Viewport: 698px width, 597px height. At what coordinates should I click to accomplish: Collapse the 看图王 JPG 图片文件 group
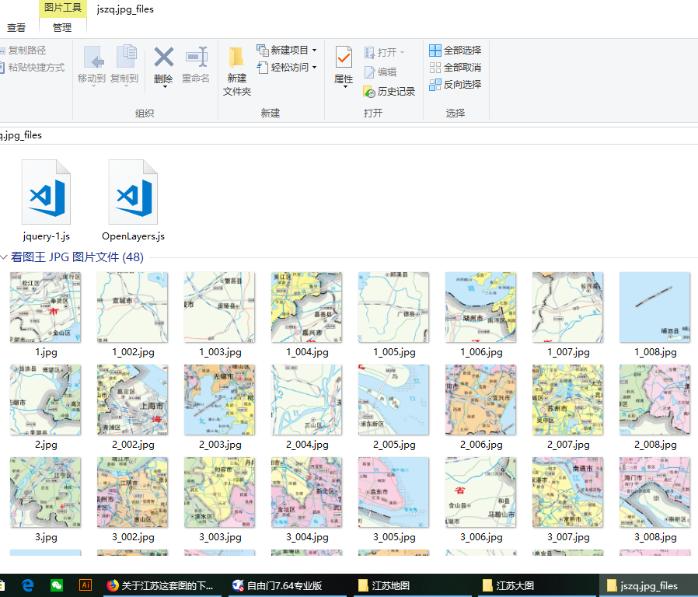click(x=5, y=257)
